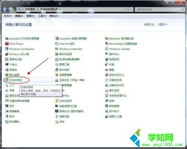
Task: Open the 操作中心 action center icon
Action: coord(107,54)
